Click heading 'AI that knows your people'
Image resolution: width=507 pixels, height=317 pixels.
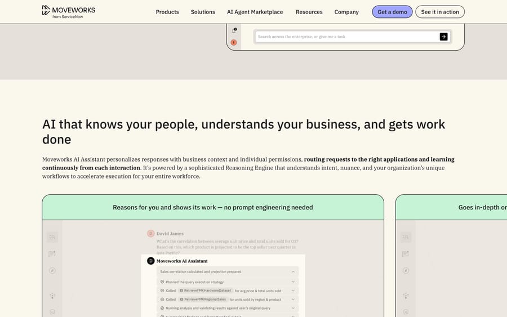(243, 132)
